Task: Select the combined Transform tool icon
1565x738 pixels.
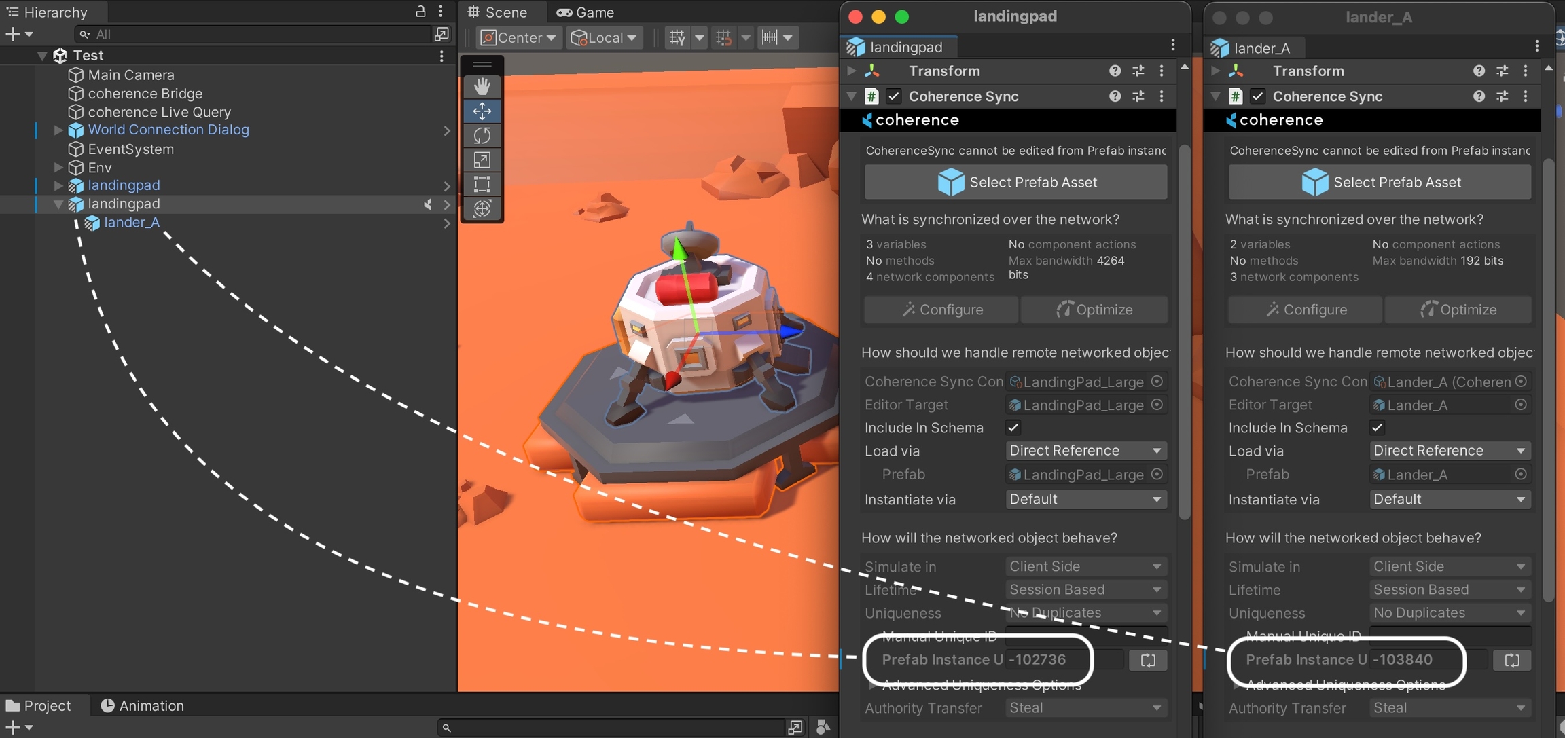Action: [x=482, y=208]
